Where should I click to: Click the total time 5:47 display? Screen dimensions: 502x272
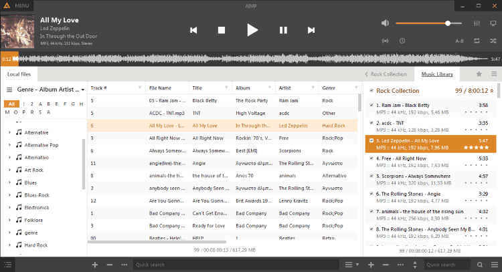pos(495,59)
